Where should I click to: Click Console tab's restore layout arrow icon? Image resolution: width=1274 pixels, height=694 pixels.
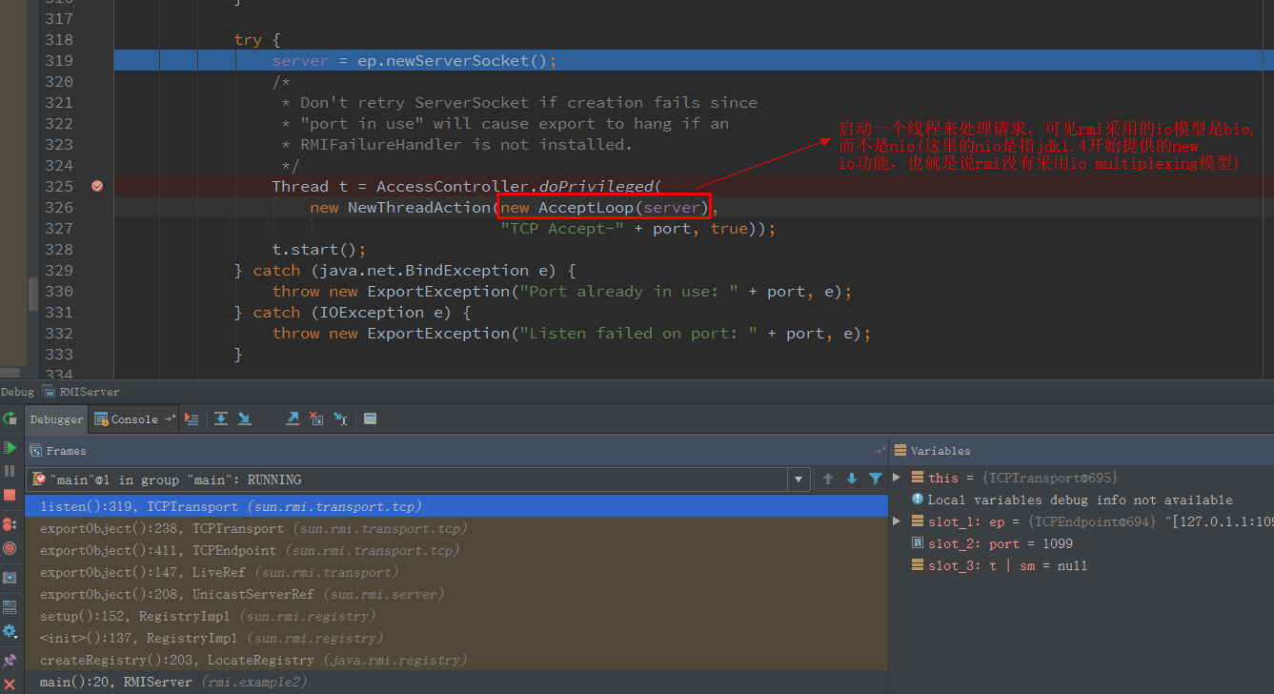pyautogui.click(x=170, y=418)
